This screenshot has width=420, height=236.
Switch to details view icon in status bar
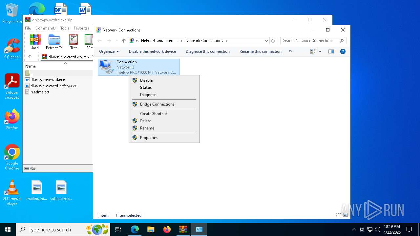[338, 215]
